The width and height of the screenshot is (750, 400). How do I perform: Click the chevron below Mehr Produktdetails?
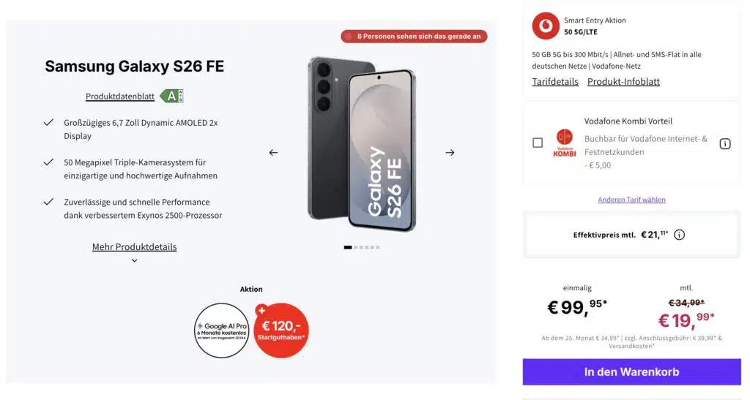pyautogui.click(x=135, y=260)
